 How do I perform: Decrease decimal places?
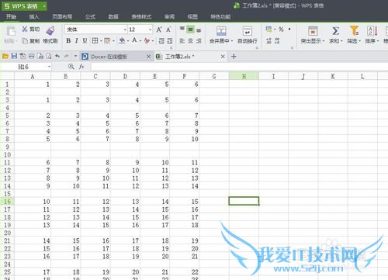coord(277,40)
